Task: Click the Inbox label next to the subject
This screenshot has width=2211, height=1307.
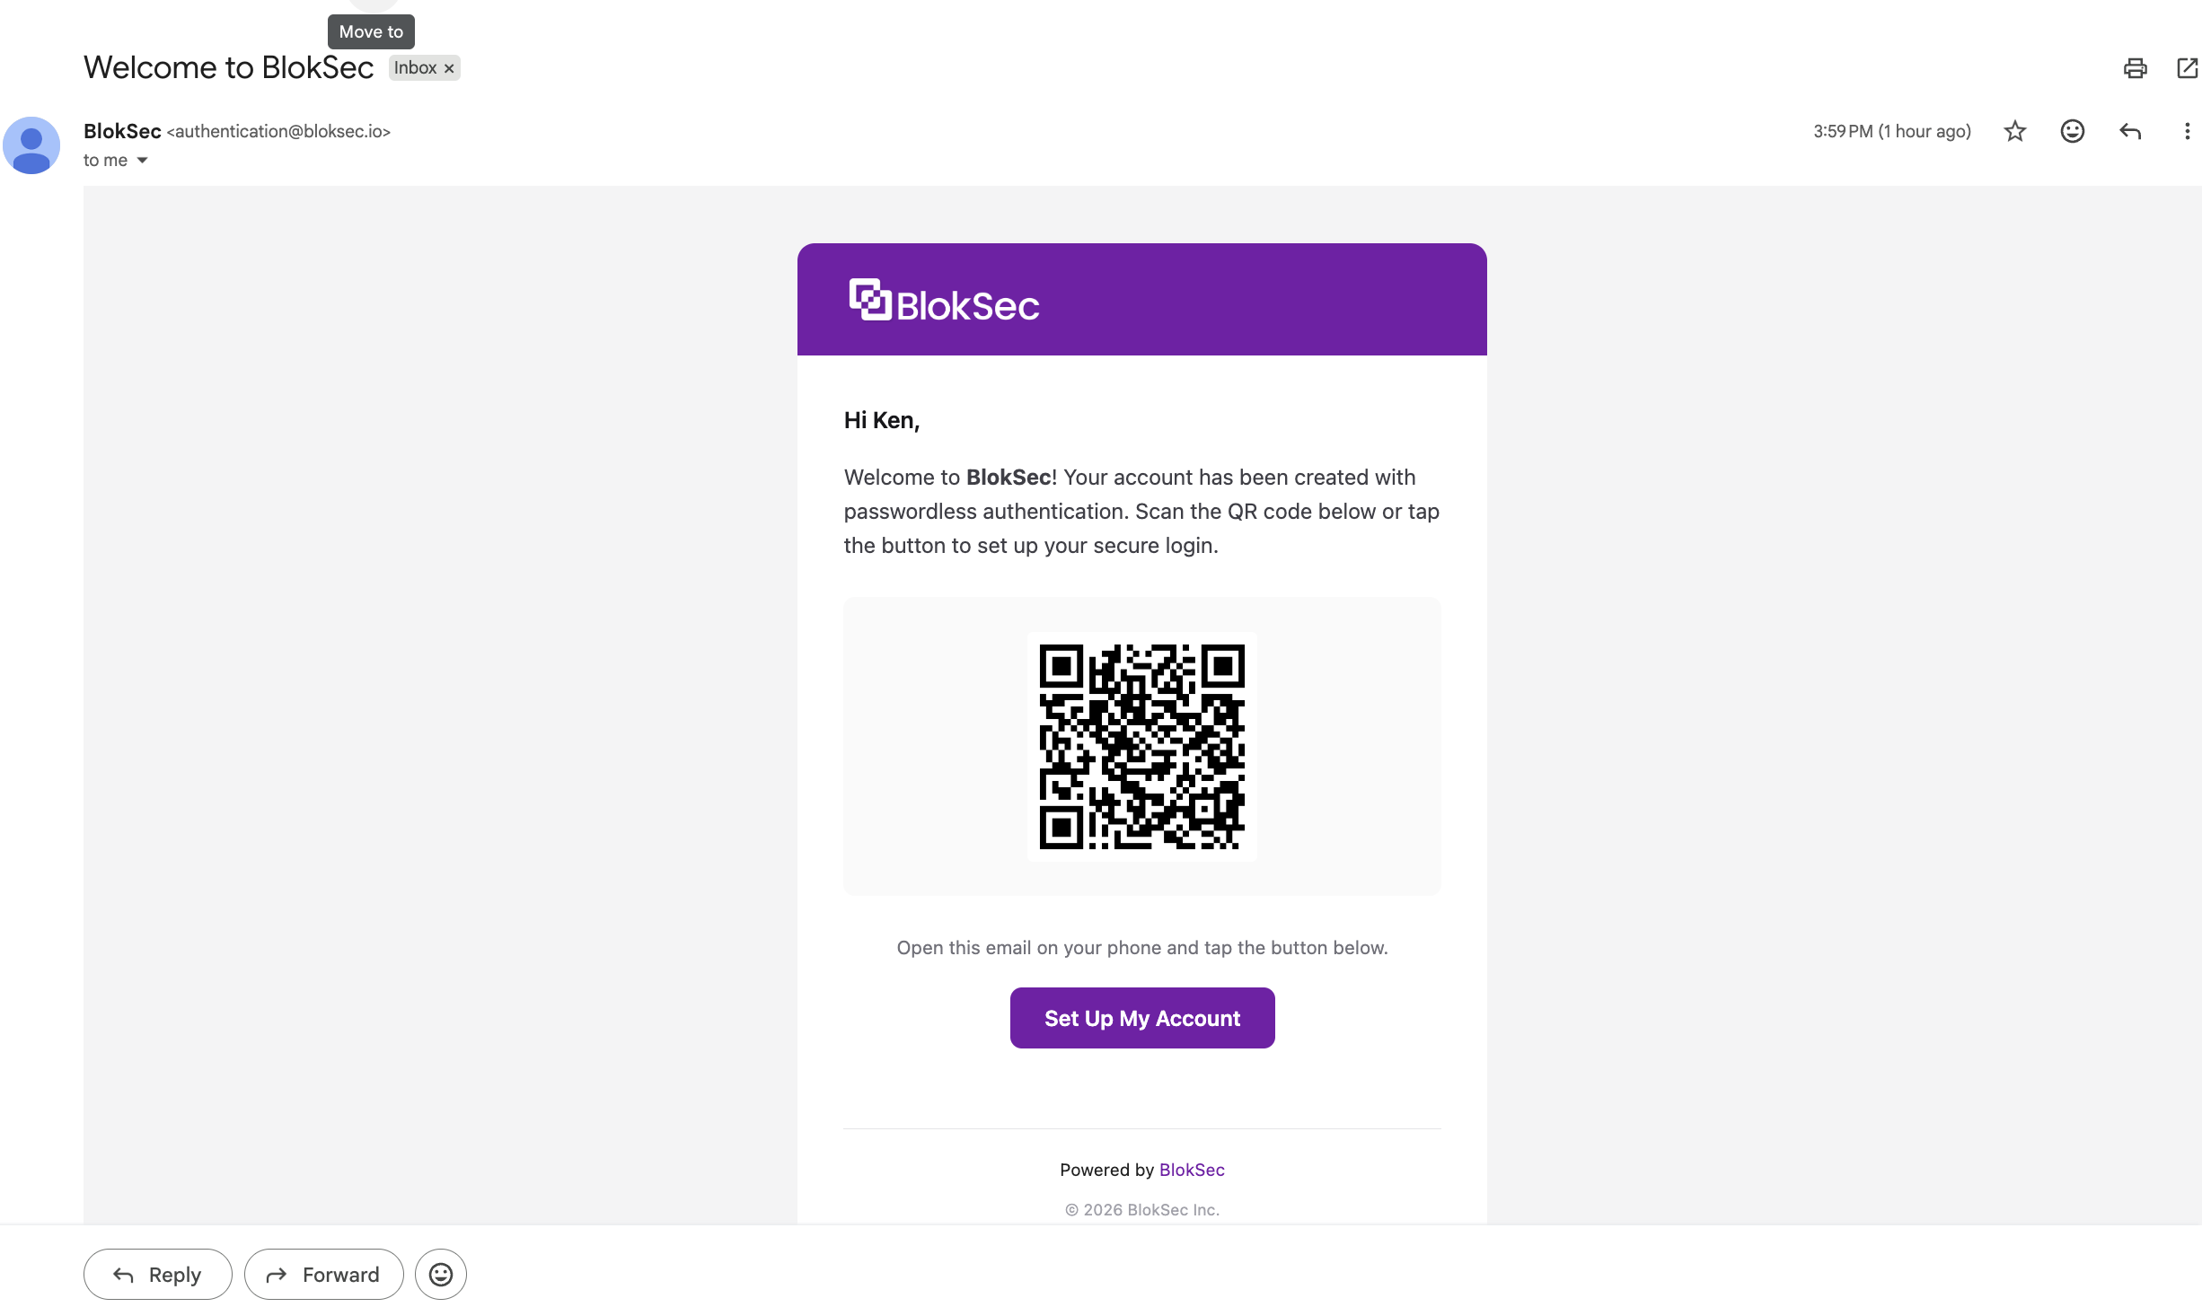Action: pos(415,67)
